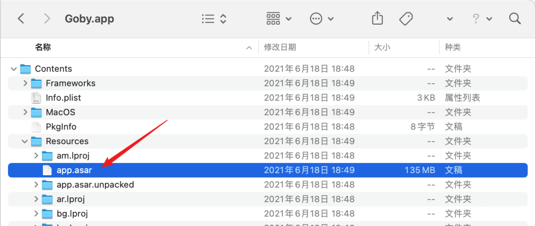Click the app.asar document icon
The width and height of the screenshot is (535, 226).
coord(47,170)
